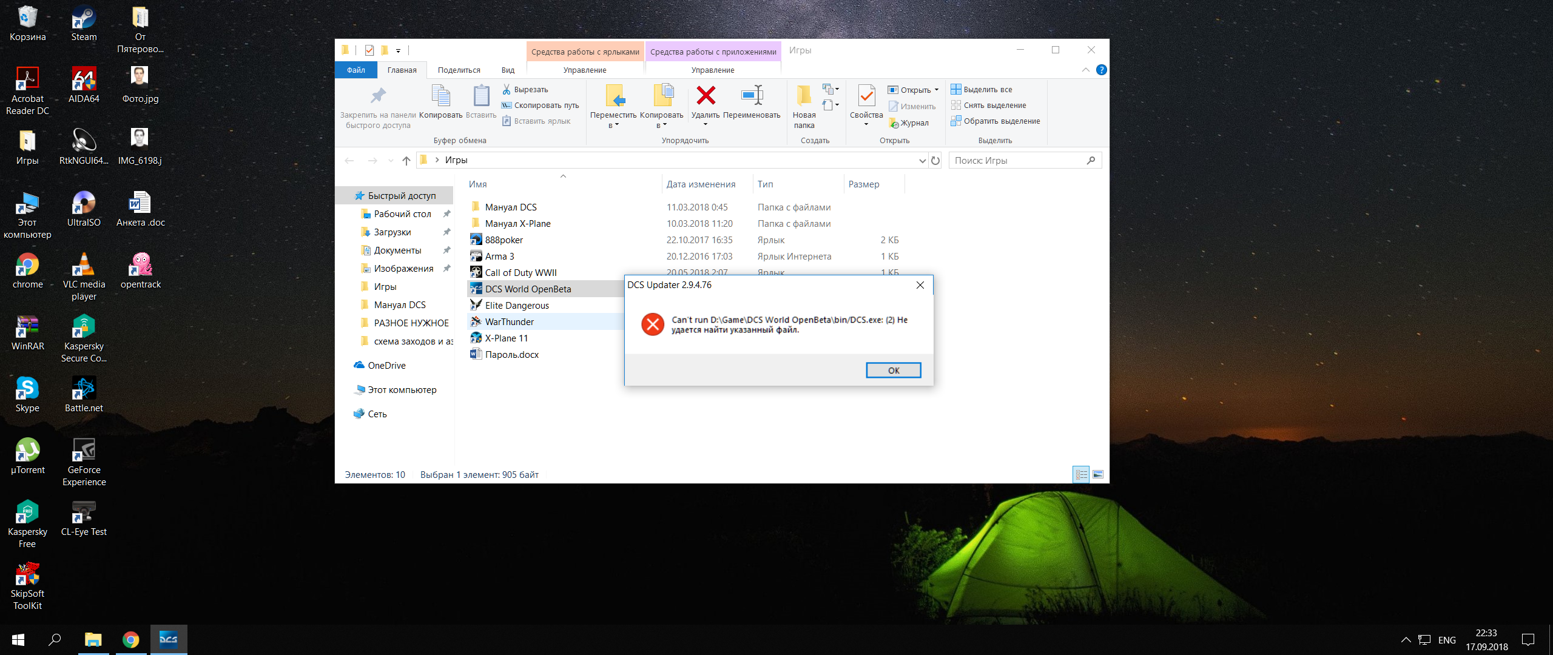Open the Файл tab

(356, 70)
